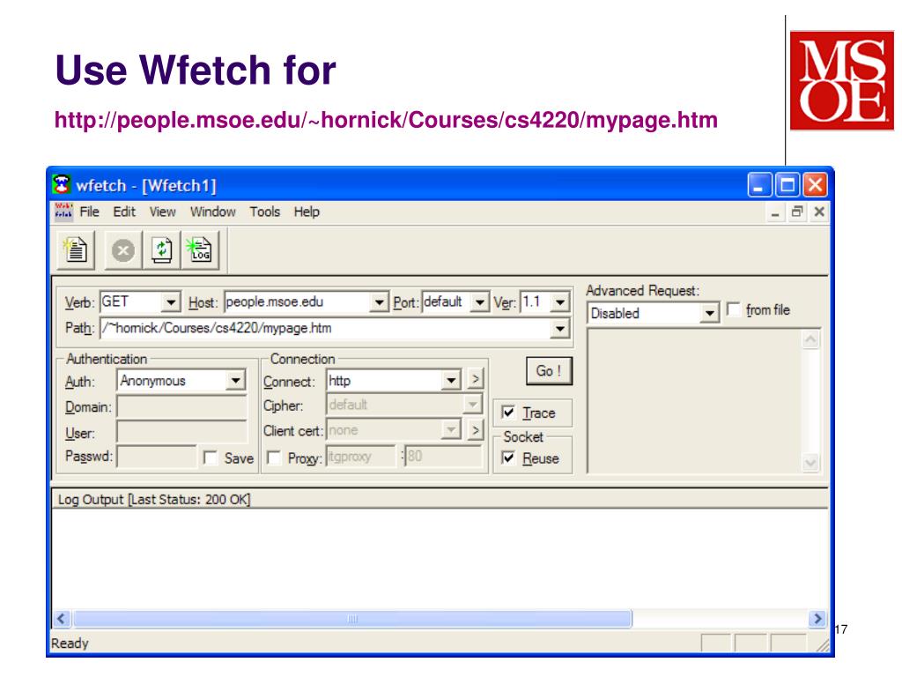Click the Refresh page toolbar icon
This screenshot has height=677, width=902.
tap(162, 250)
